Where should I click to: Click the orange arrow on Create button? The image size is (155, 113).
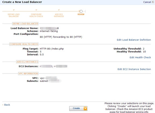click(85, 108)
